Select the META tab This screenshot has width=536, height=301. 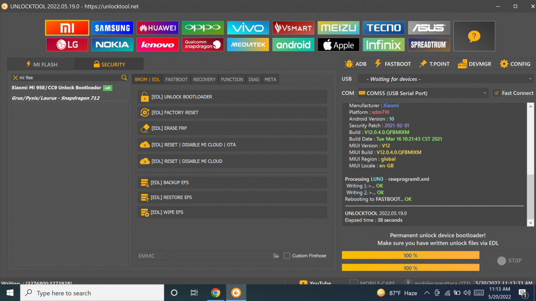click(x=270, y=80)
